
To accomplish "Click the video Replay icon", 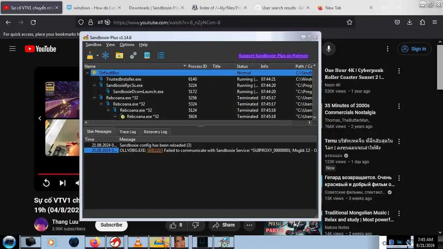I will point(46,183).
